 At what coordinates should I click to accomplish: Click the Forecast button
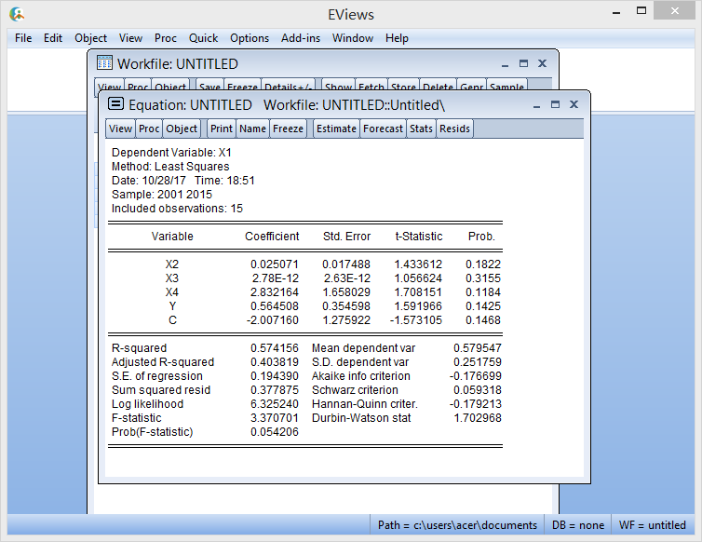pos(383,129)
